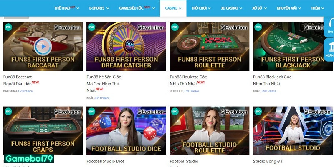Click EVO Palace link under Fun88 Roulette

pyautogui.click(x=192, y=91)
